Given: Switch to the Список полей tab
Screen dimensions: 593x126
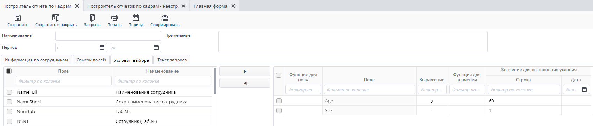Looking at the screenshot, I should click(91, 60).
